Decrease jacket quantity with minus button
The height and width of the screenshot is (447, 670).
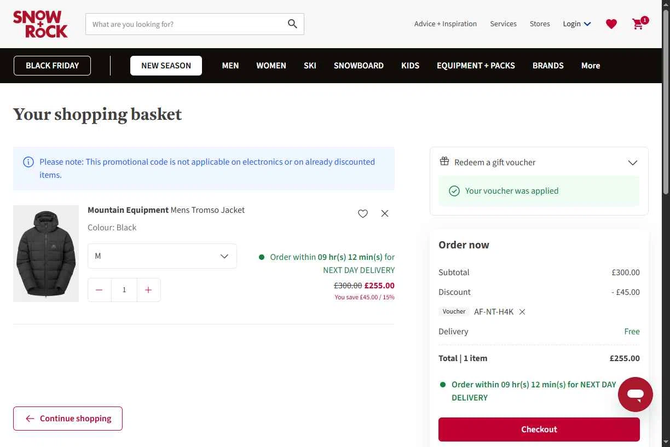click(99, 290)
